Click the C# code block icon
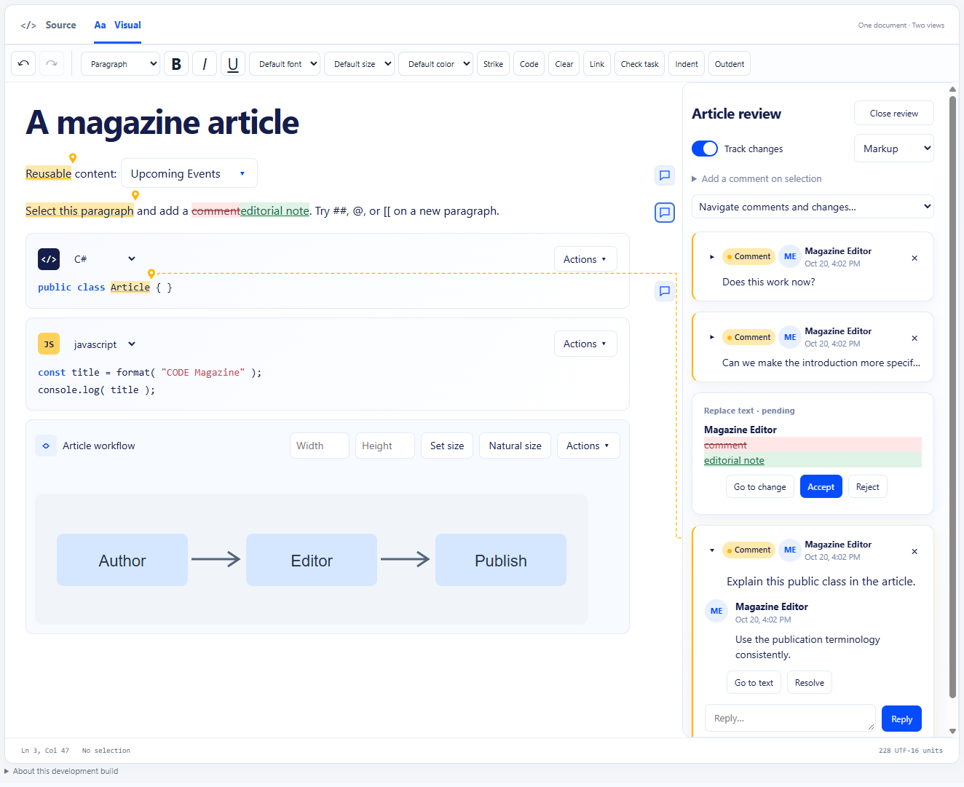This screenshot has height=787, width=964. (x=49, y=259)
